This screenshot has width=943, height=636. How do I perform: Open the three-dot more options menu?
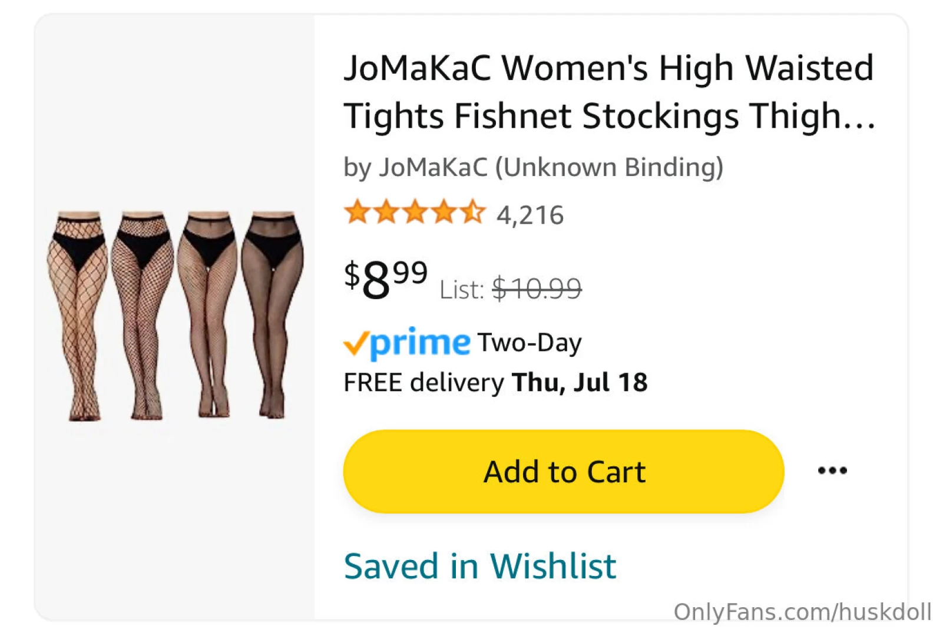tap(832, 470)
